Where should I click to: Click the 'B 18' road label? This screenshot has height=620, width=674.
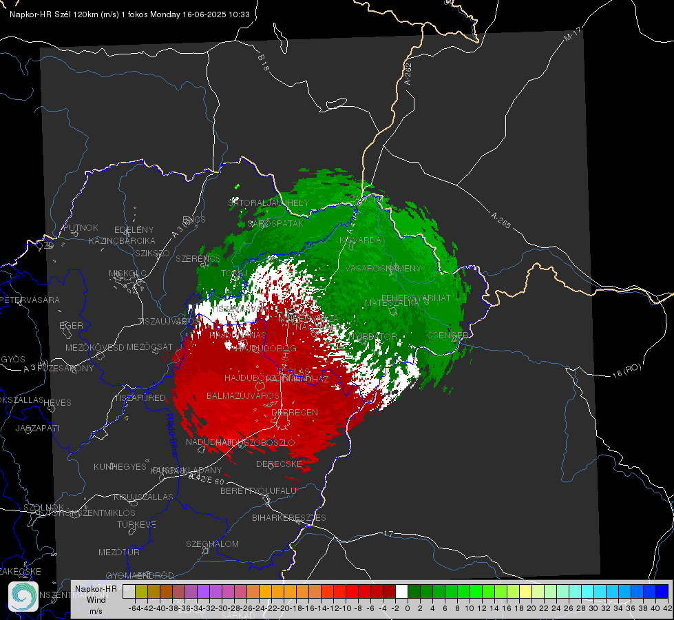[264, 63]
